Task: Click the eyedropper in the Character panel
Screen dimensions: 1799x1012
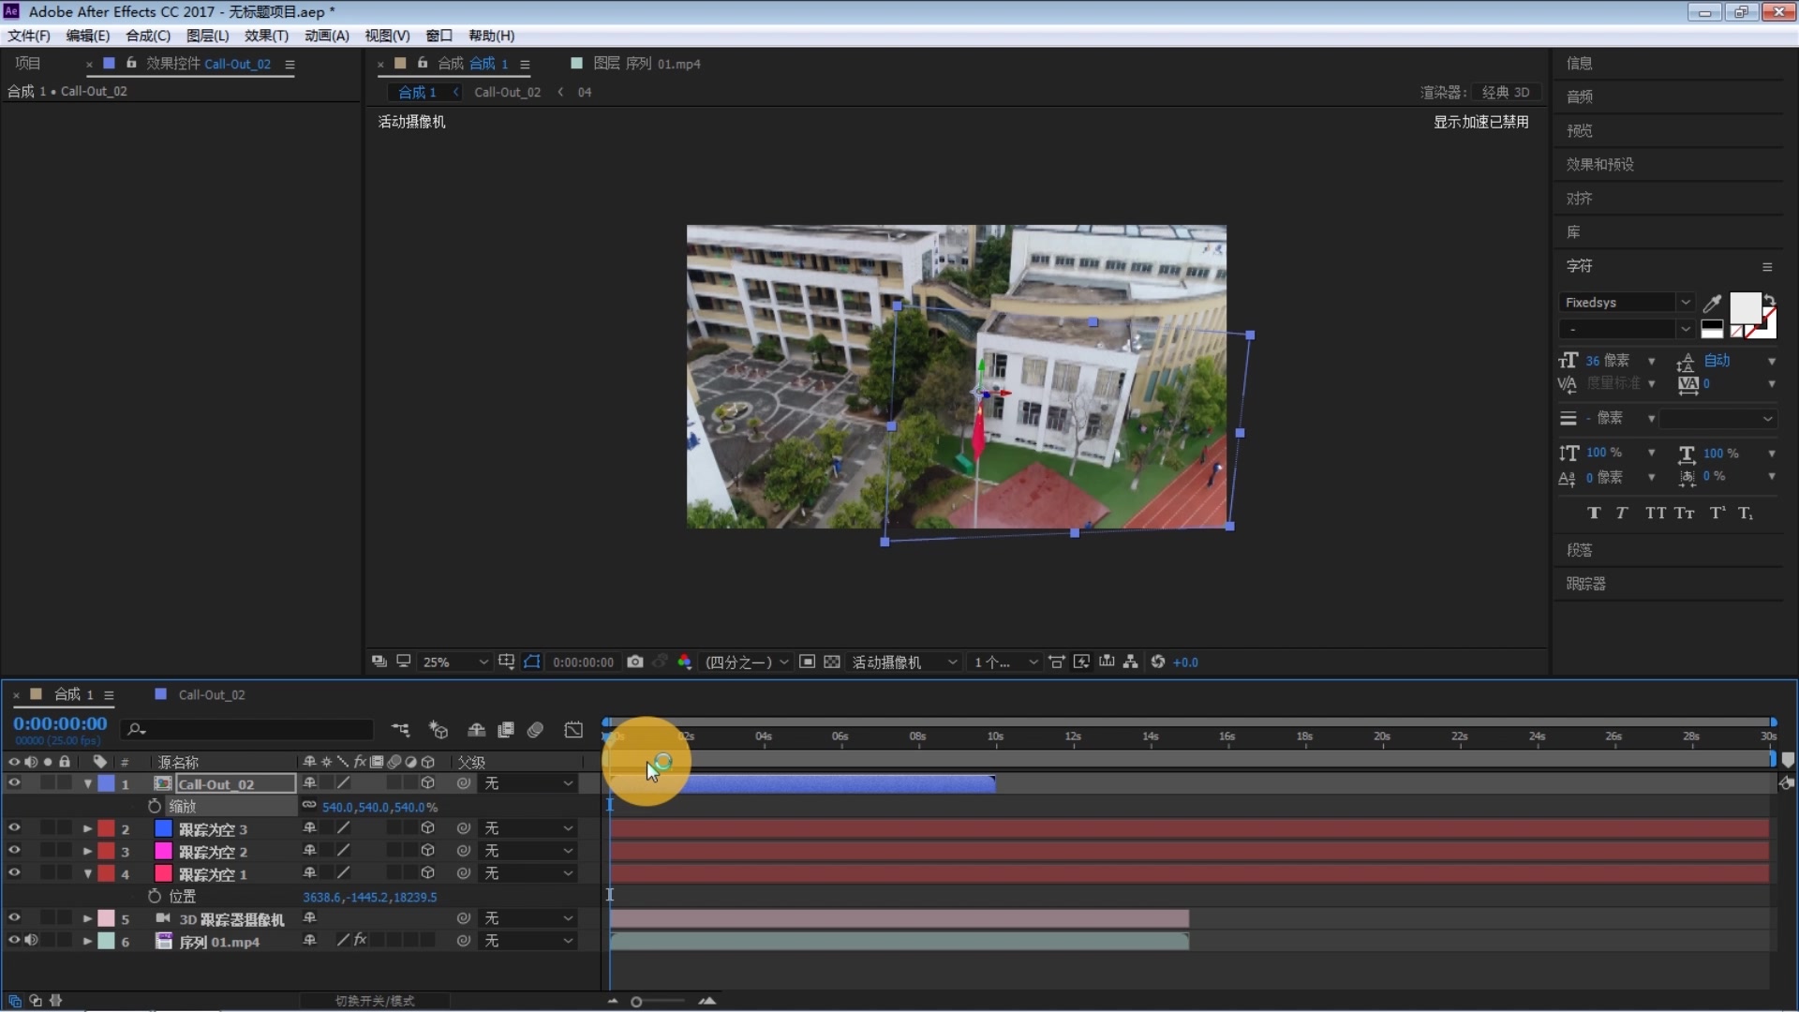Action: pyautogui.click(x=1711, y=303)
